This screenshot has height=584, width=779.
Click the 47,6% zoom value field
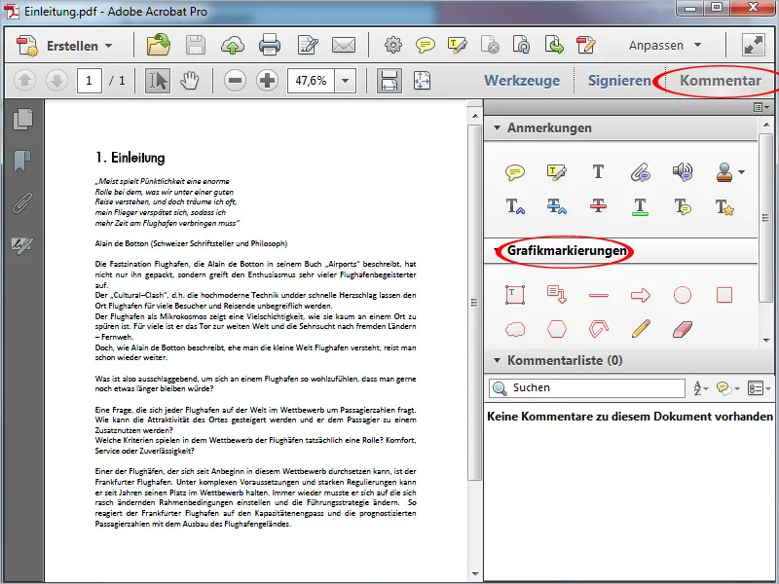pyautogui.click(x=311, y=81)
